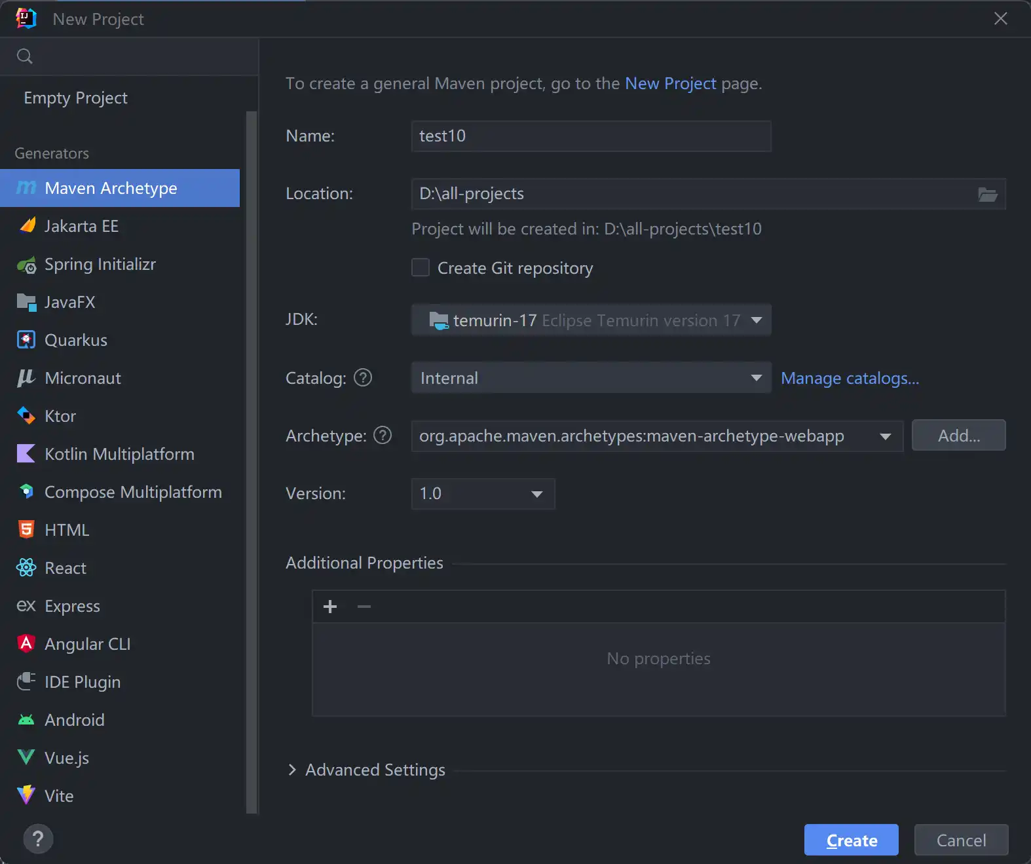This screenshot has width=1031, height=864.
Task: Enable Create Git repository checkbox
Action: pos(421,267)
